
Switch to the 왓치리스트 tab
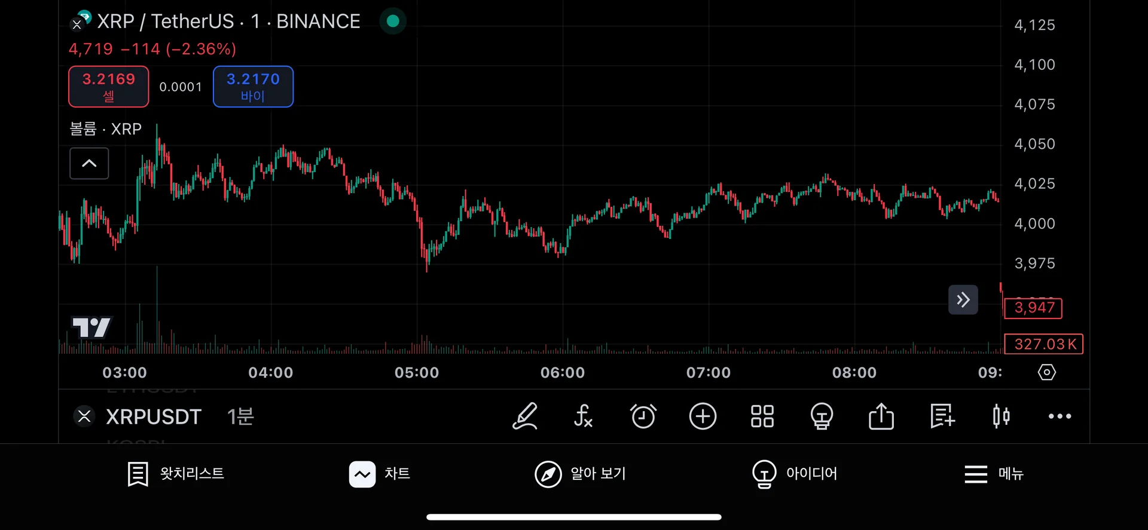176,474
